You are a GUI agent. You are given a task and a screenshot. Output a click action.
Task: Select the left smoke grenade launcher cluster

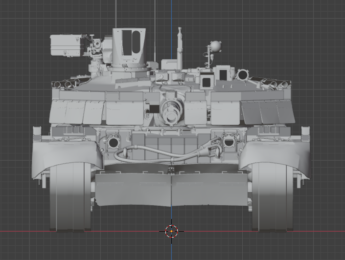(69, 83)
